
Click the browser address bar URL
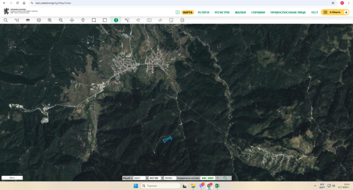click(53, 3)
